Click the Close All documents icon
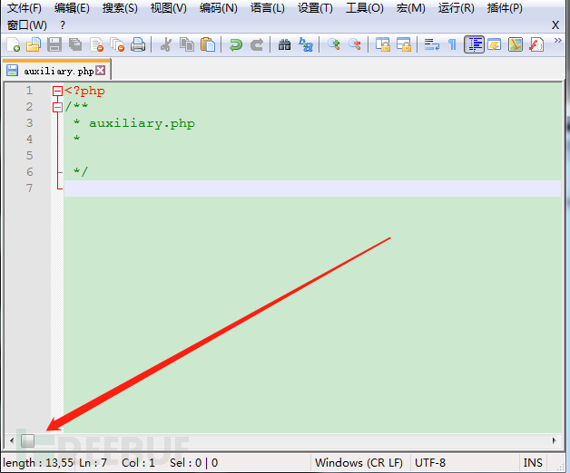The width and height of the screenshot is (570, 473). (x=117, y=45)
